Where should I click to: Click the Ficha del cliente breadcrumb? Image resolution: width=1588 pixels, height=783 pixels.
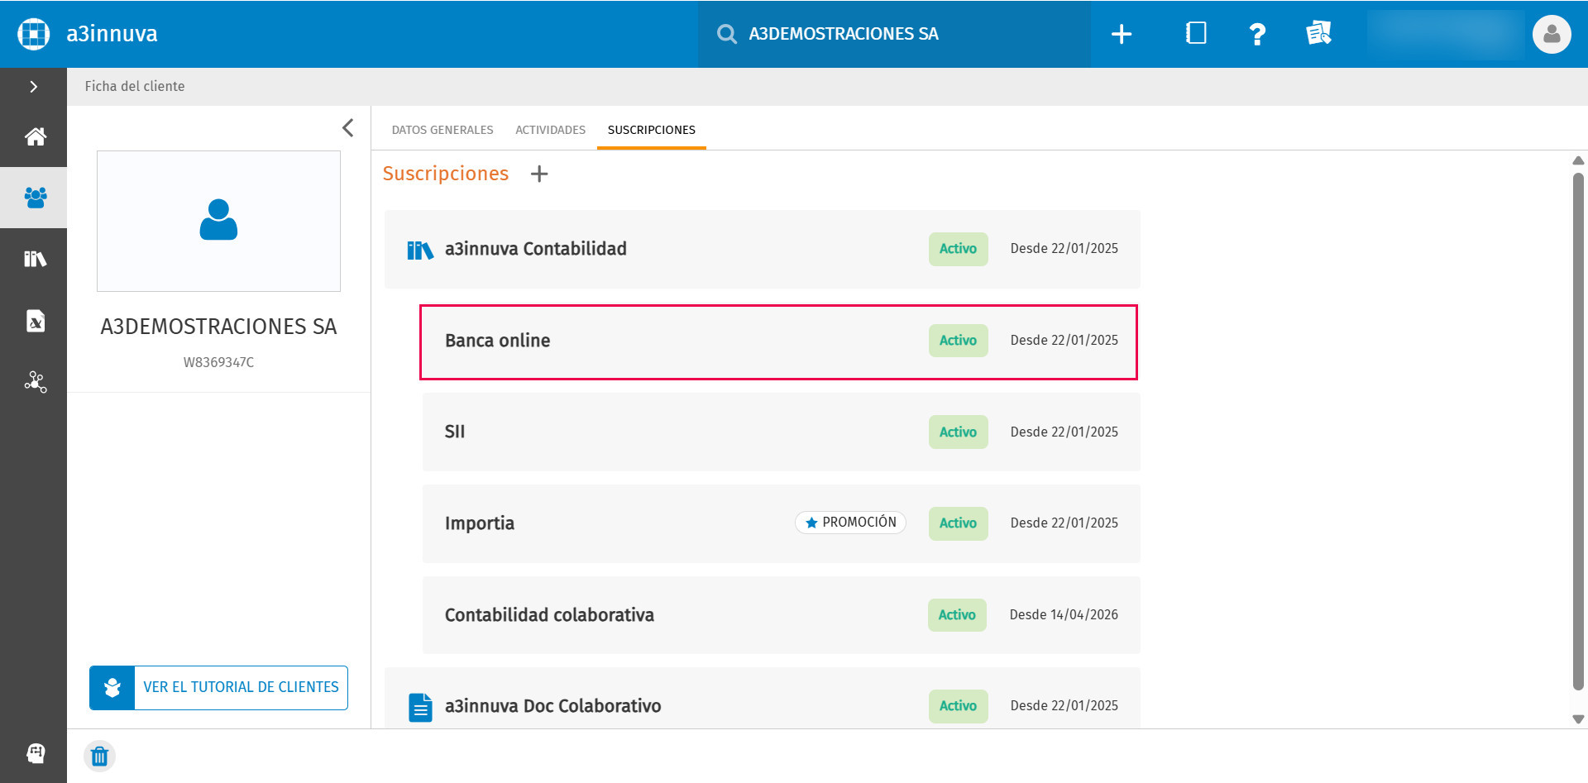point(135,86)
